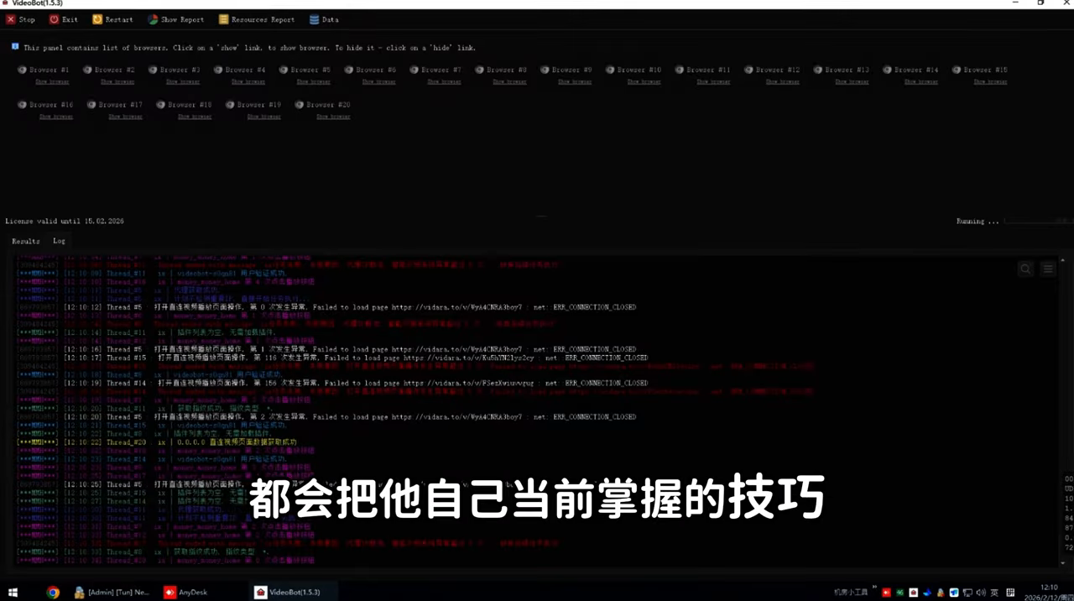This screenshot has width=1074, height=601.
Task: Show browser link under Browser #19
Action: click(x=263, y=117)
